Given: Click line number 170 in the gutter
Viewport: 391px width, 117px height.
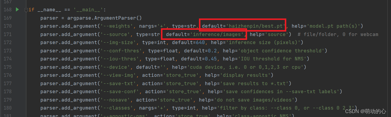Looking at the screenshot, I should pyautogui.click(x=8, y=26).
